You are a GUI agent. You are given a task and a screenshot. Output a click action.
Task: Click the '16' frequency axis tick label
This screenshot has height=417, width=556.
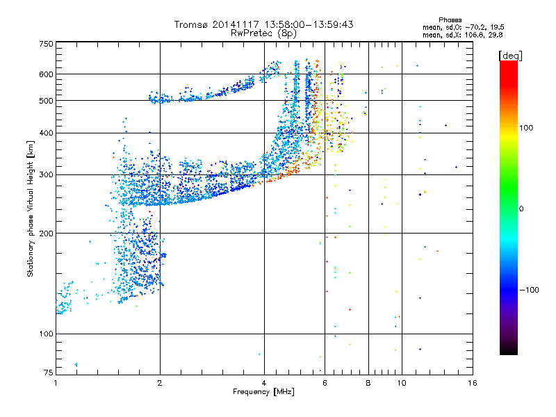tap(473, 383)
